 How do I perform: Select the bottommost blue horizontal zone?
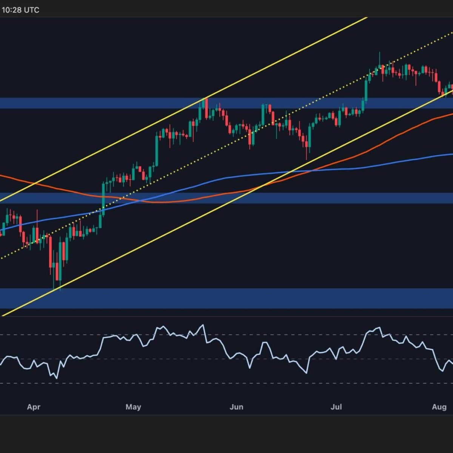click(226, 298)
